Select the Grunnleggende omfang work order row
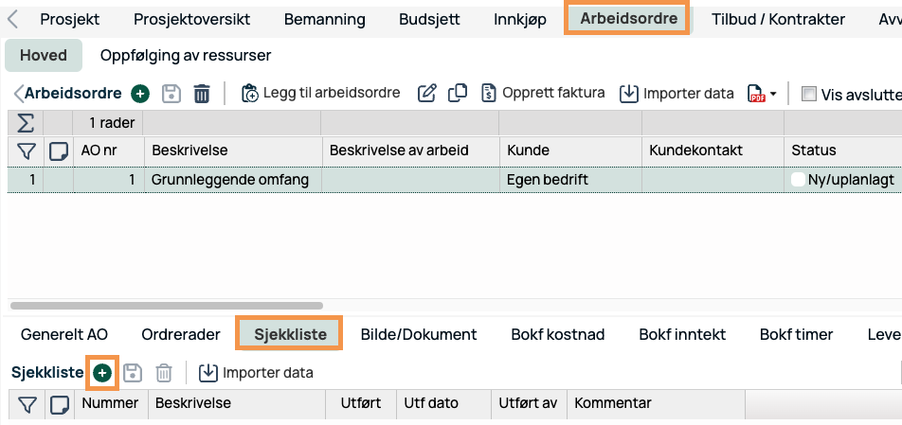This screenshot has width=902, height=425. 230,180
